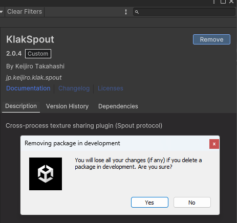Click the Unity logo in the dialog
The height and width of the screenshot is (223, 237).
click(46, 174)
